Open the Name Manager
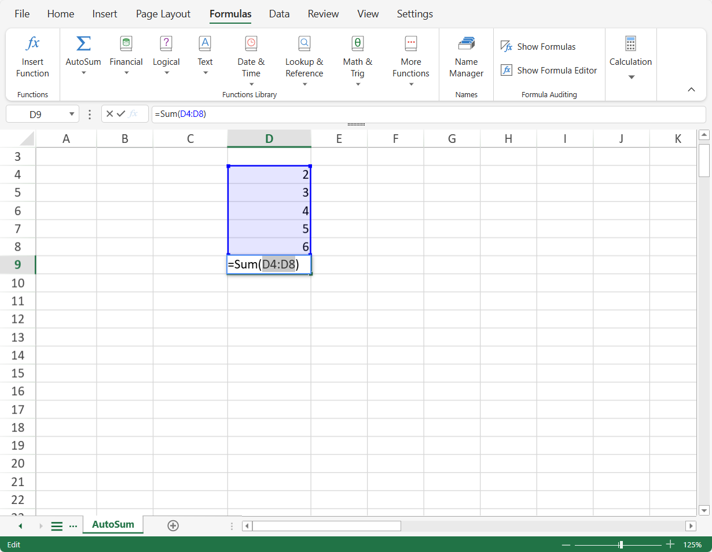This screenshot has width=712, height=552. click(466, 43)
